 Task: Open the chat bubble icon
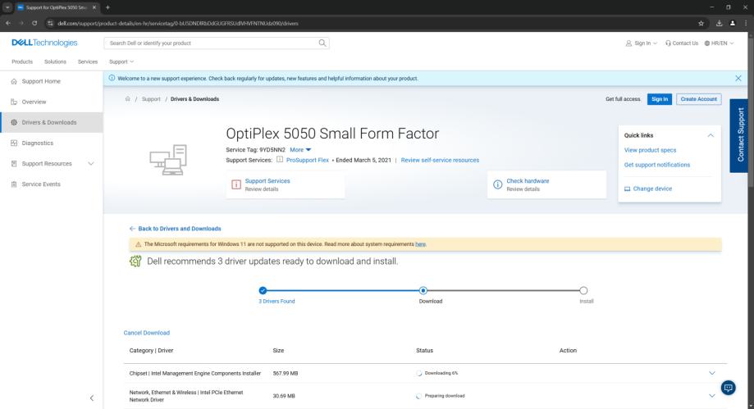pyautogui.click(x=727, y=387)
